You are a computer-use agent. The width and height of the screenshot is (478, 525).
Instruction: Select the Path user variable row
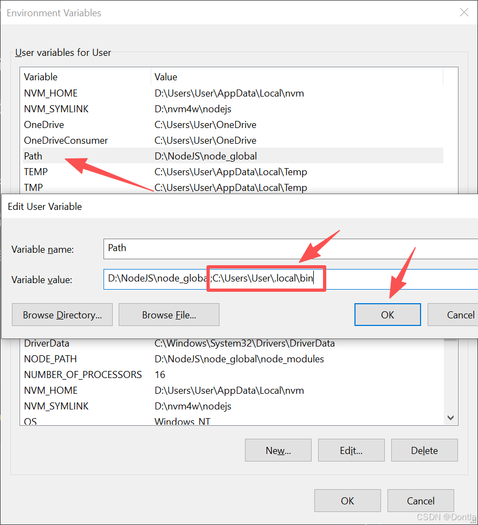click(x=233, y=156)
